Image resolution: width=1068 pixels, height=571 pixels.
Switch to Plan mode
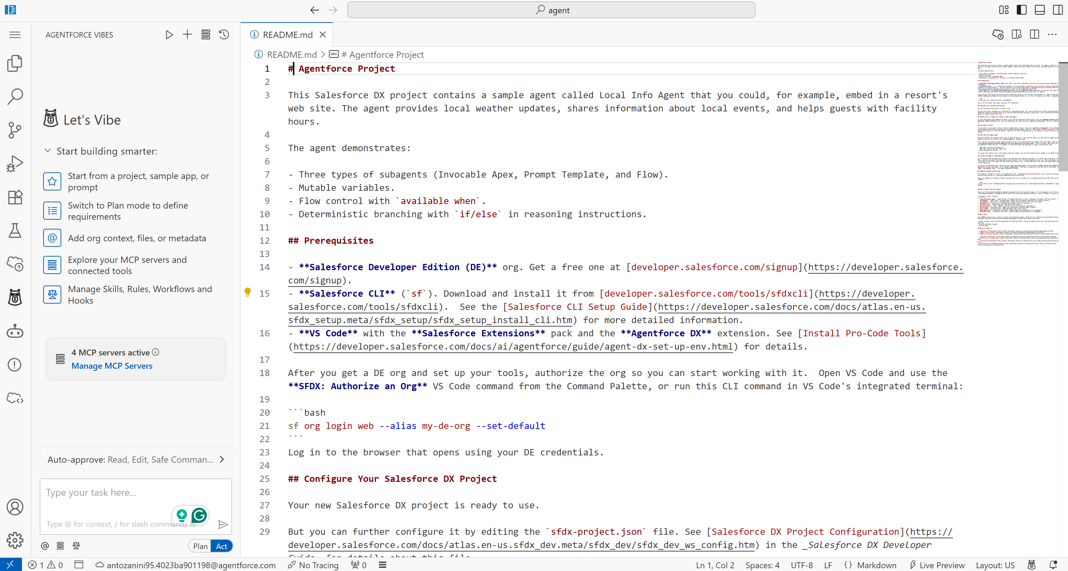(x=200, y=546)
